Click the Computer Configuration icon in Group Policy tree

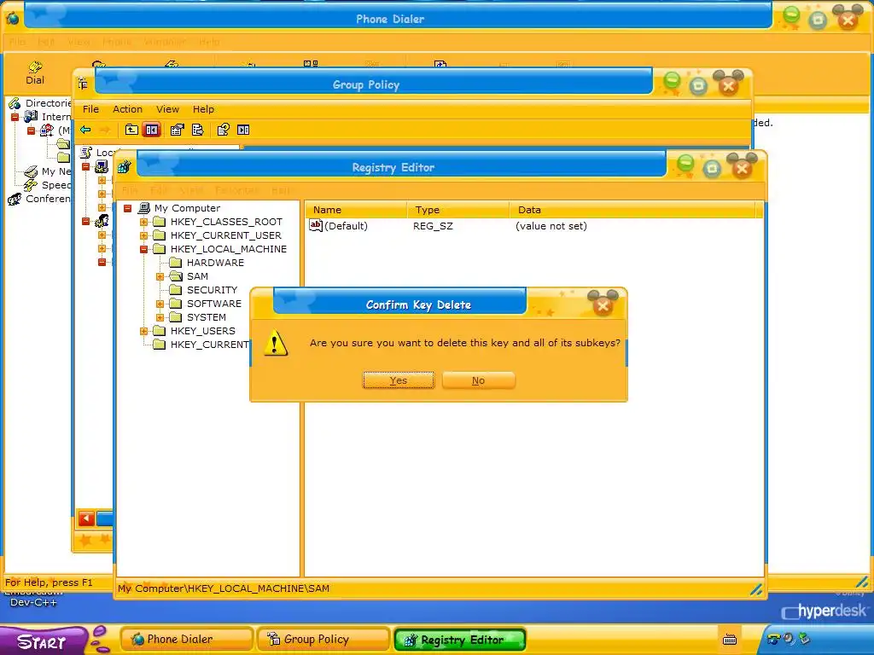click(x=102, y=166)
